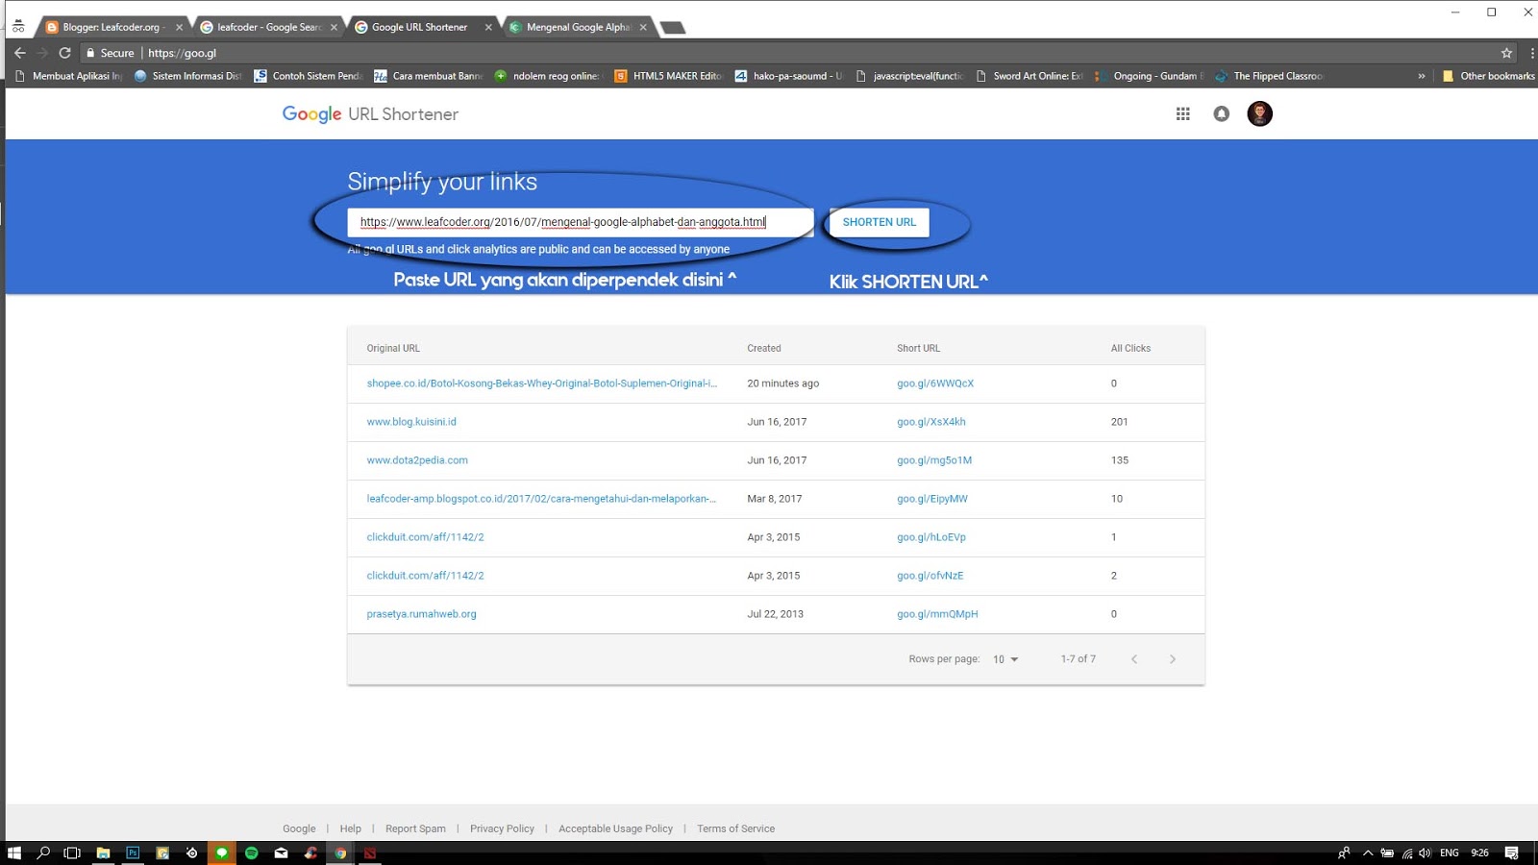The width and height of the screenshot is (1538, 865).
Task: Click the SHORTEN URL button
Action: point(879,221)
